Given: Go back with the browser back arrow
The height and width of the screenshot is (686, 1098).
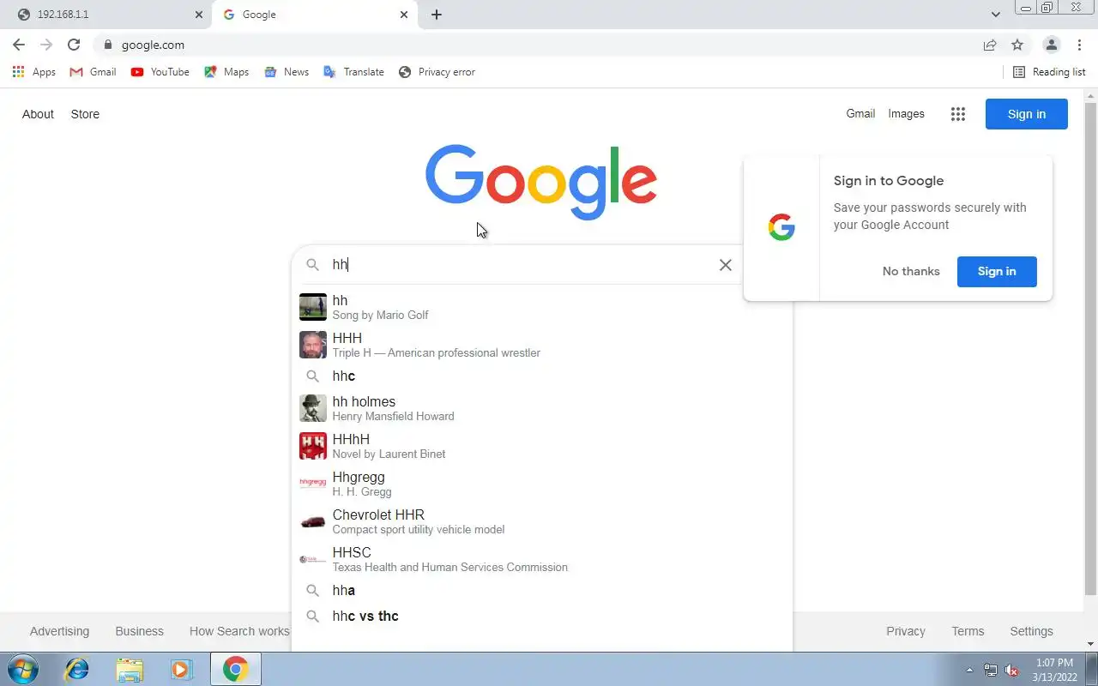Looking at the screenshot, I should click(x=19, y=45).
